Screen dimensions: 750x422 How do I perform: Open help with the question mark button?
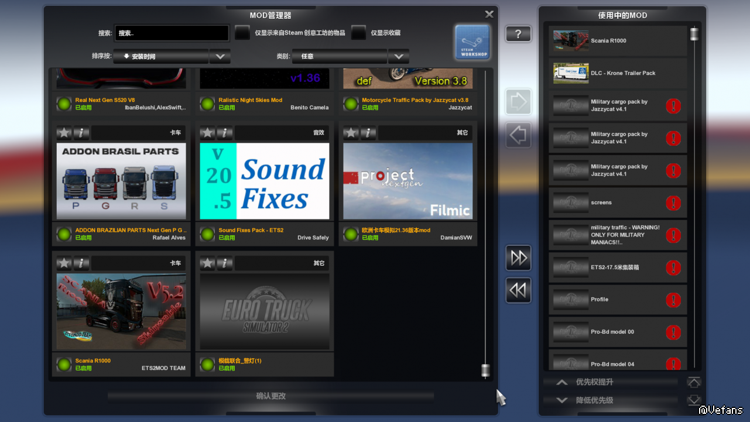pyautogui.click(x=519, y=34)
